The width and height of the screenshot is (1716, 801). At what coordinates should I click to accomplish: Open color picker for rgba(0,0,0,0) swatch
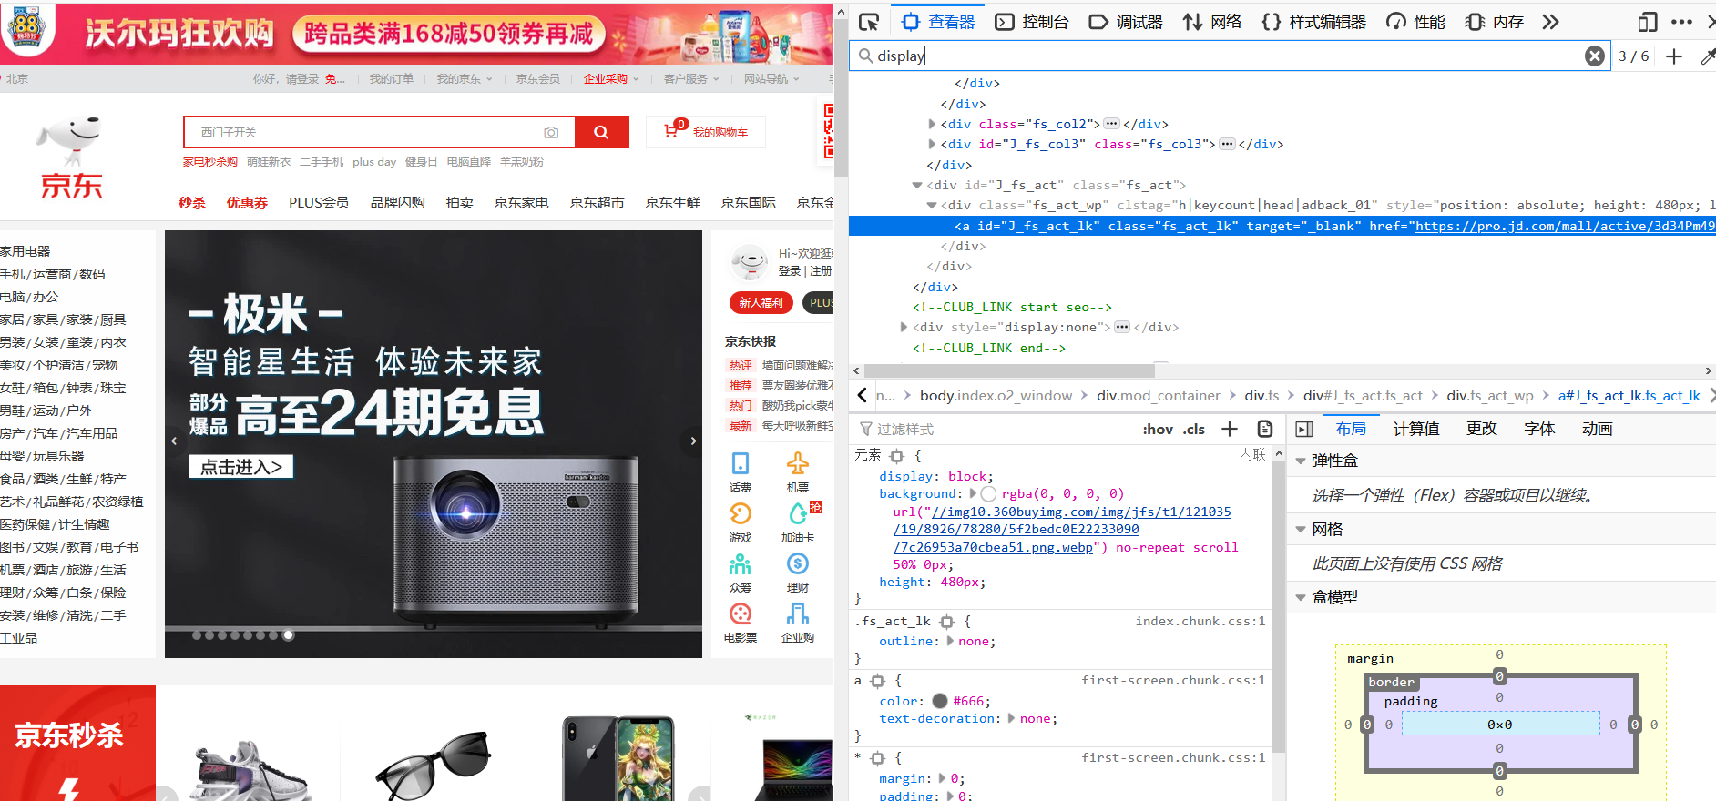coord(988,493)
